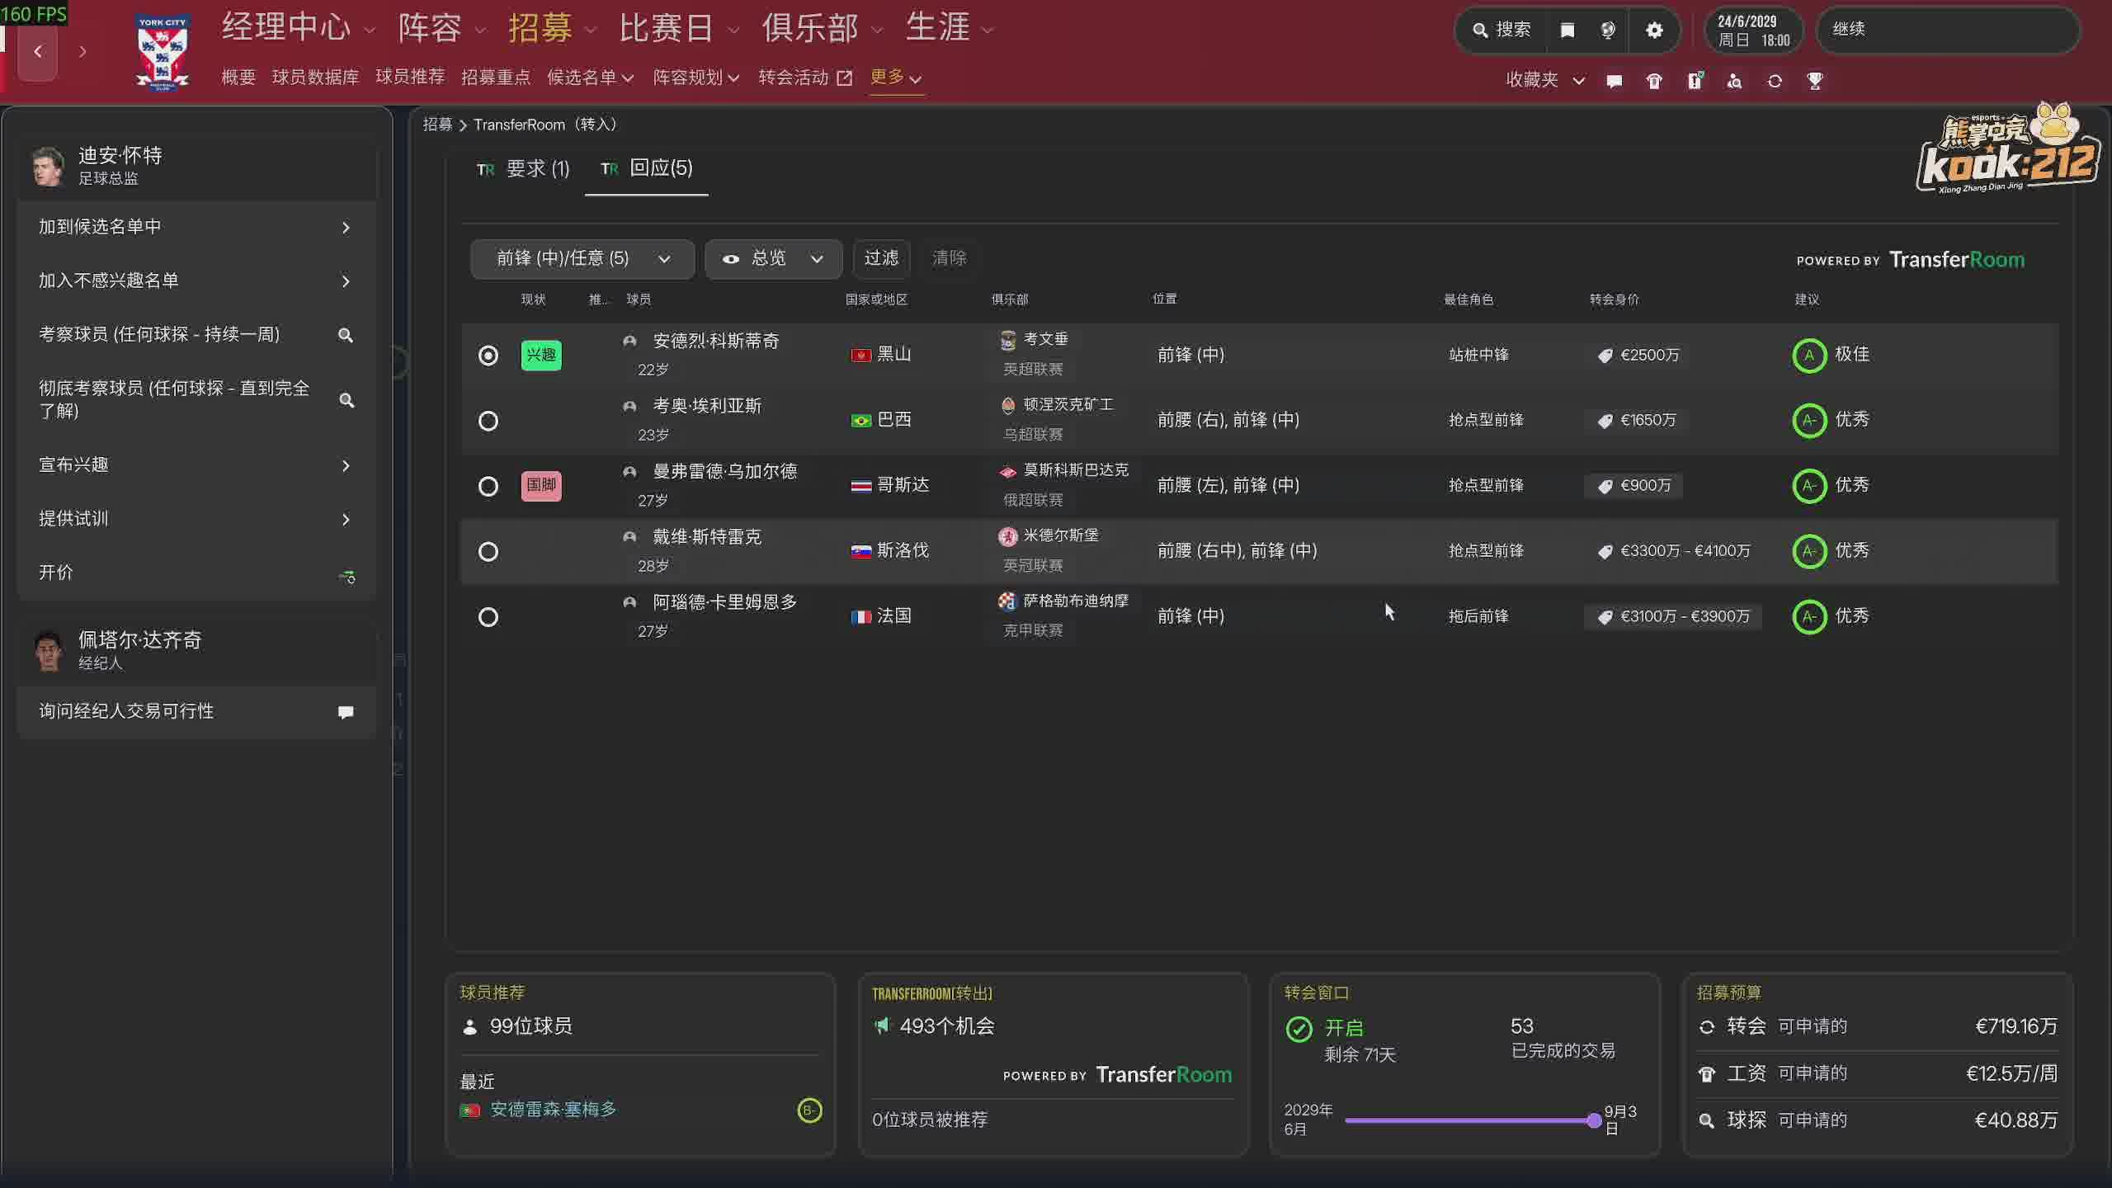Open the globe world icon
This screenshot has height=1188, width=2112.
[x=1608, y=31]
